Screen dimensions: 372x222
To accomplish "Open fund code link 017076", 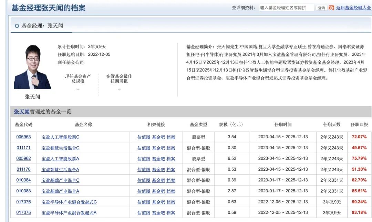I will coord(23,202).
